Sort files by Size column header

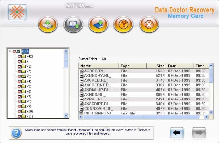click(x=156, y=66)
